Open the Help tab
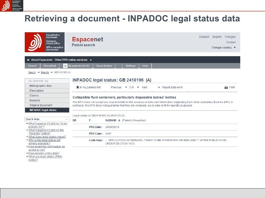The width and height of the screenshot is (265, 198). pos(145,66)
